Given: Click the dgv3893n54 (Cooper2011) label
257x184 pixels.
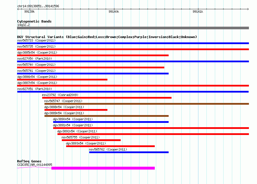Looking at the screenshot, I should pyautogui.click(x=86, y=143).
